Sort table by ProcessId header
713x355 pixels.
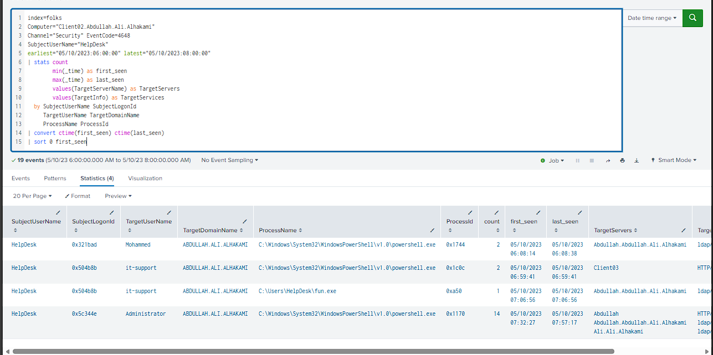pyautogui.click(x=459, y=222)
